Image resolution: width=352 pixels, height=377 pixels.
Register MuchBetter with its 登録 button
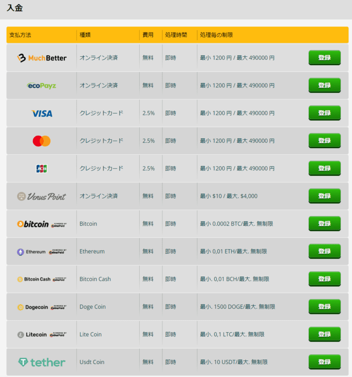click(324, 58)
